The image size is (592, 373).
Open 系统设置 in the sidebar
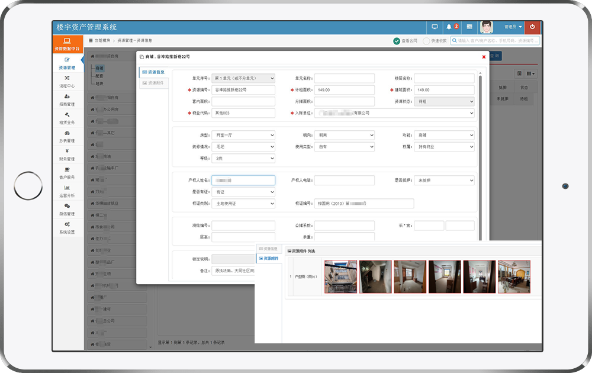click(x=67, y=228)
